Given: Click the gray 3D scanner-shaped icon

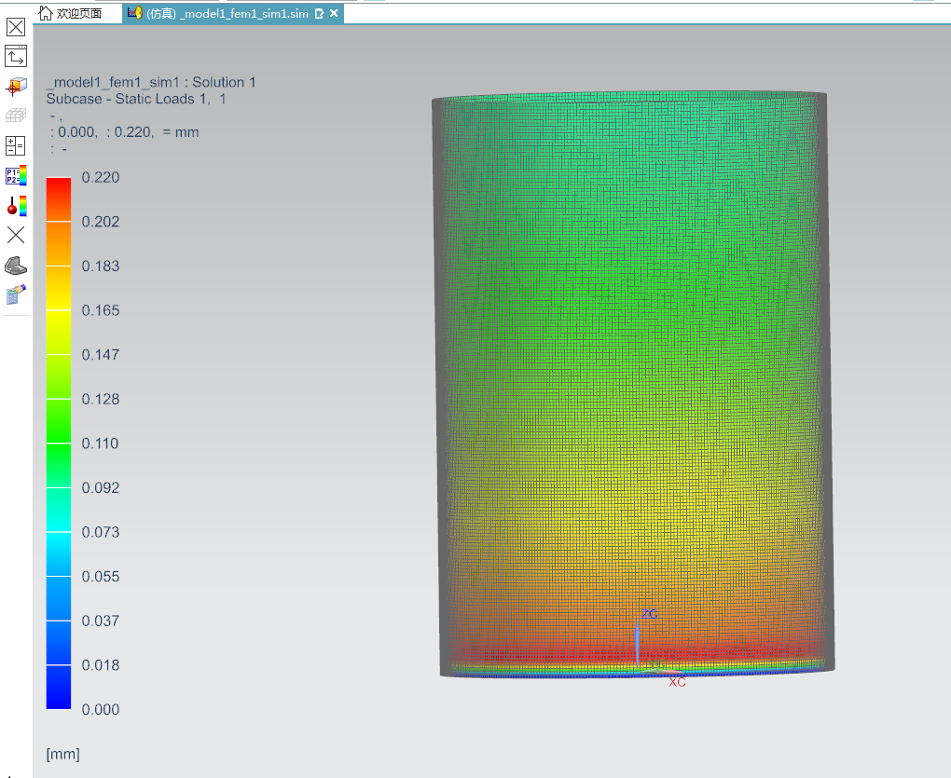Looking at the screenshot, I should pos(16,266).
